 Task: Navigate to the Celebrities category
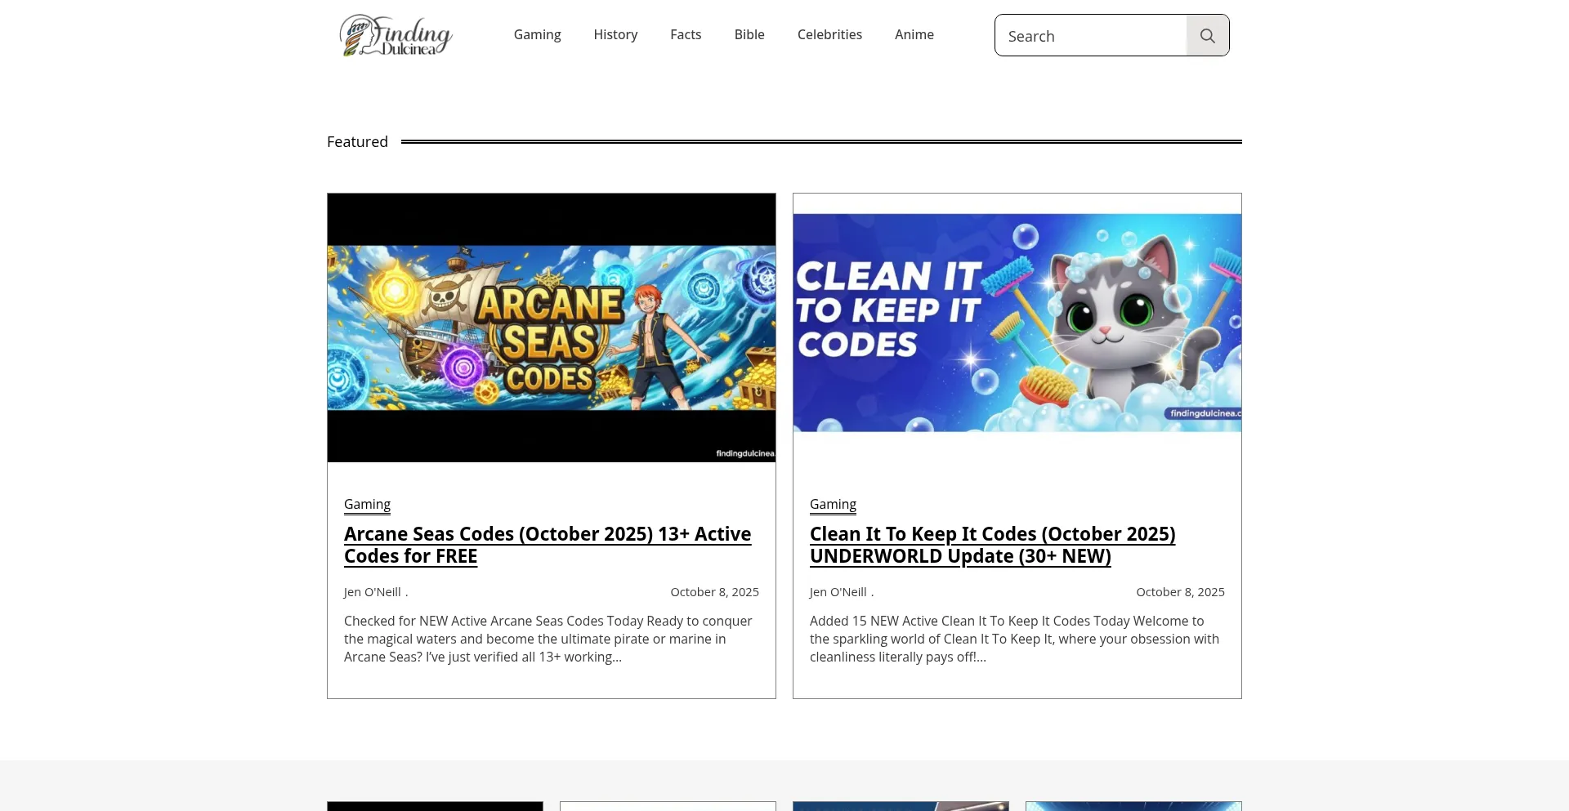(x=829, y=34)
